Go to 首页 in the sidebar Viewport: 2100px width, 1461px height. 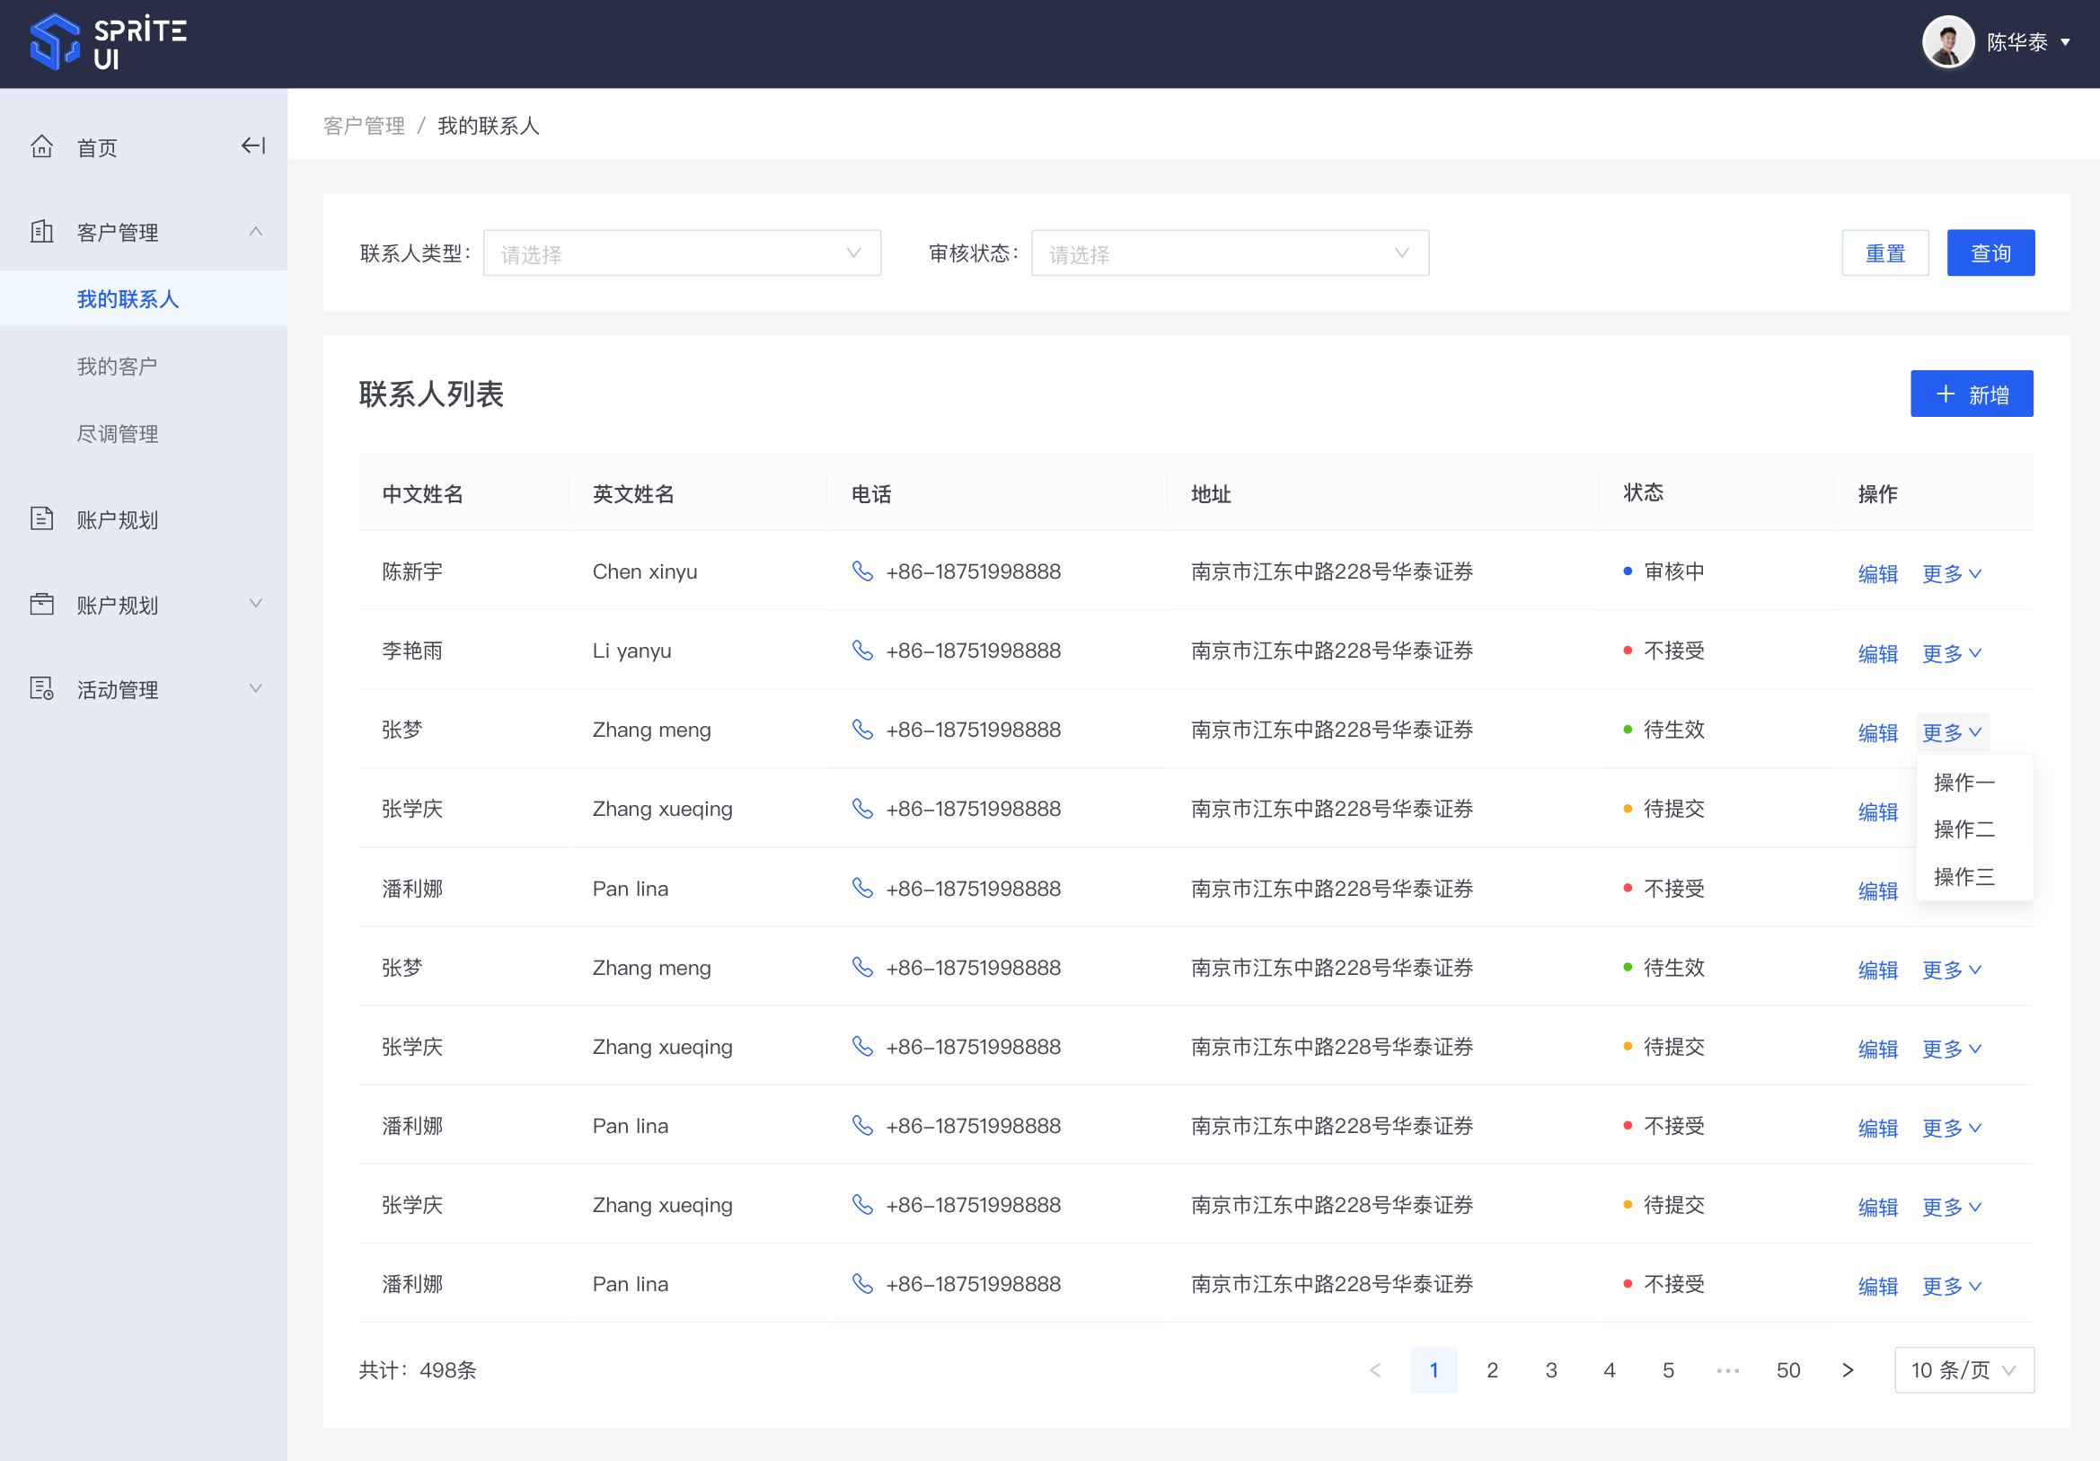point(97,147)
